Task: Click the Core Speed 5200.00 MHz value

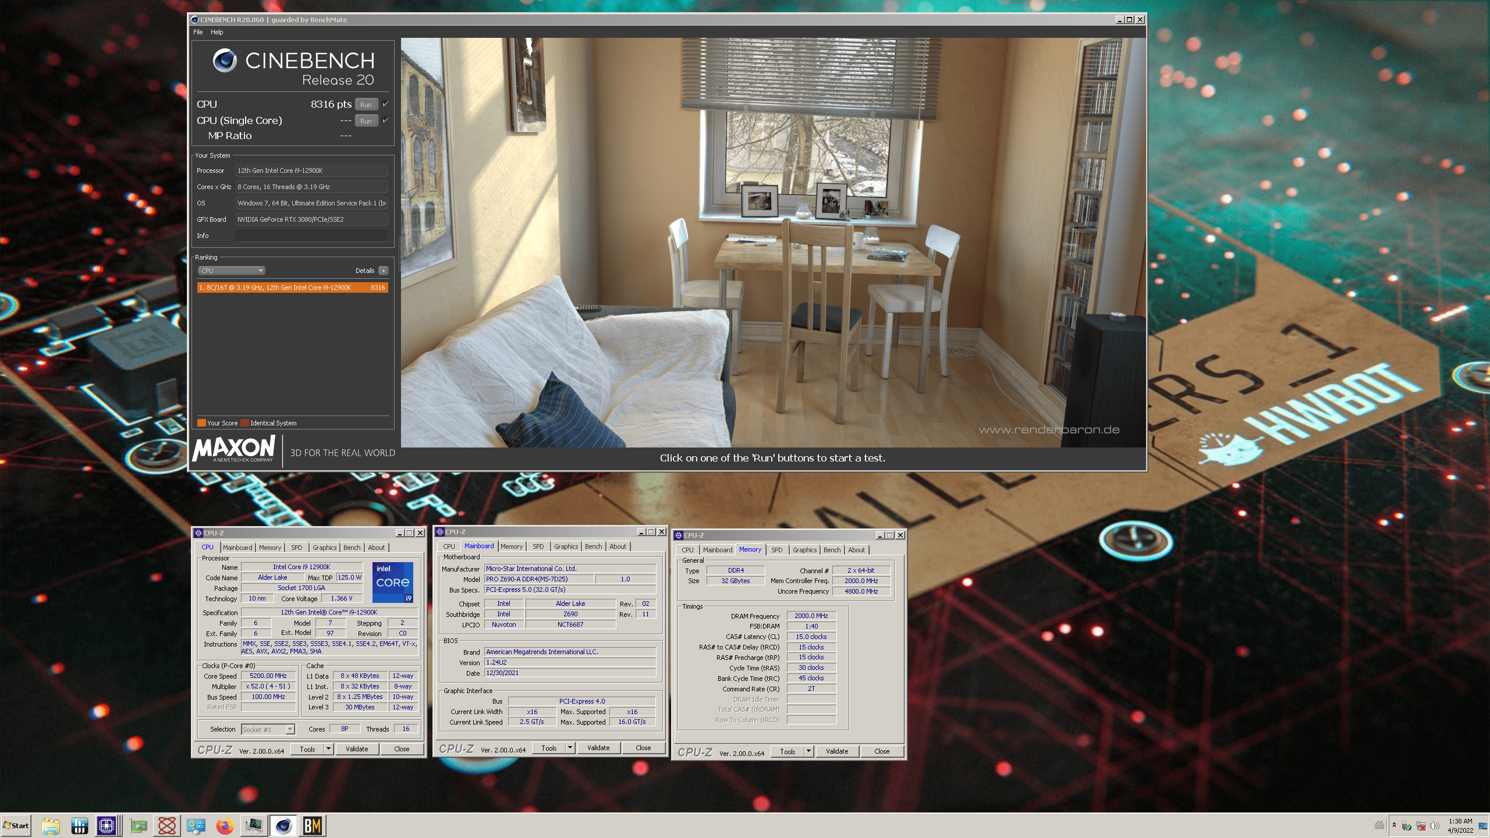Action: pyautogui.click(x=268, y=676)
